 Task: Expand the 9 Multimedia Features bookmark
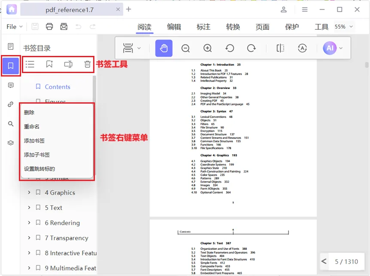(29, 268)
